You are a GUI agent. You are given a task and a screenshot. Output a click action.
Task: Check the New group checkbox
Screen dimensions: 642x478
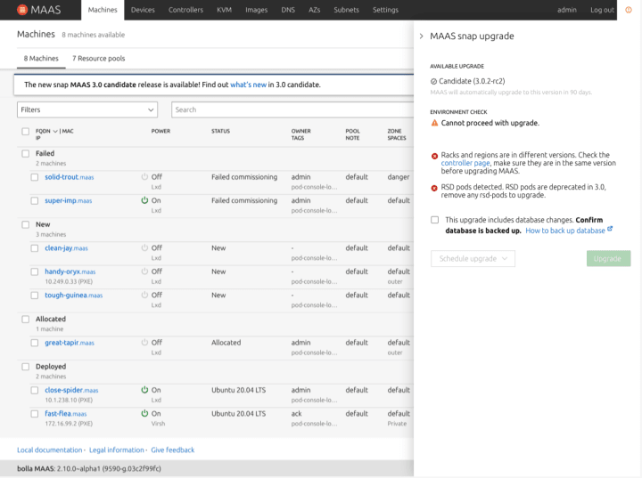(x=25, y=224)
